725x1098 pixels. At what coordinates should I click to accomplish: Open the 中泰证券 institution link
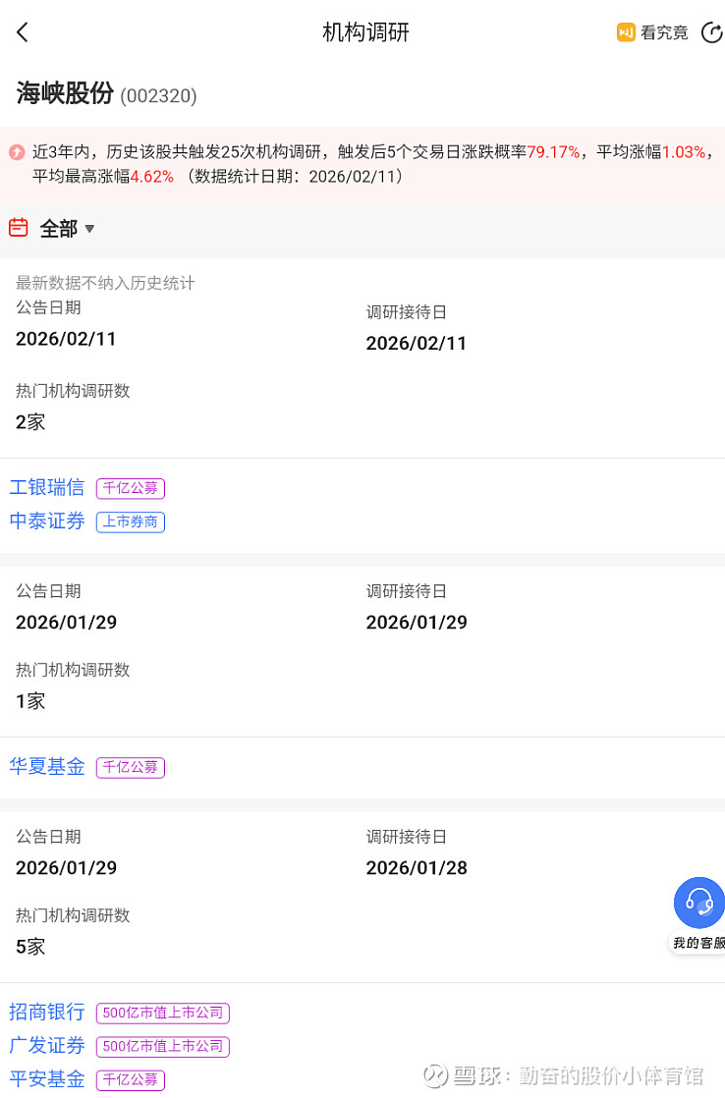(x=47, y=522)
